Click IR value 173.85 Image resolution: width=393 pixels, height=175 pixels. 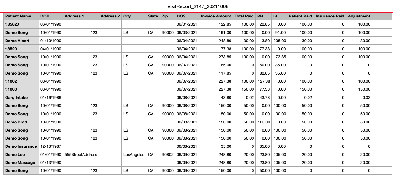(x=279, y=57)
